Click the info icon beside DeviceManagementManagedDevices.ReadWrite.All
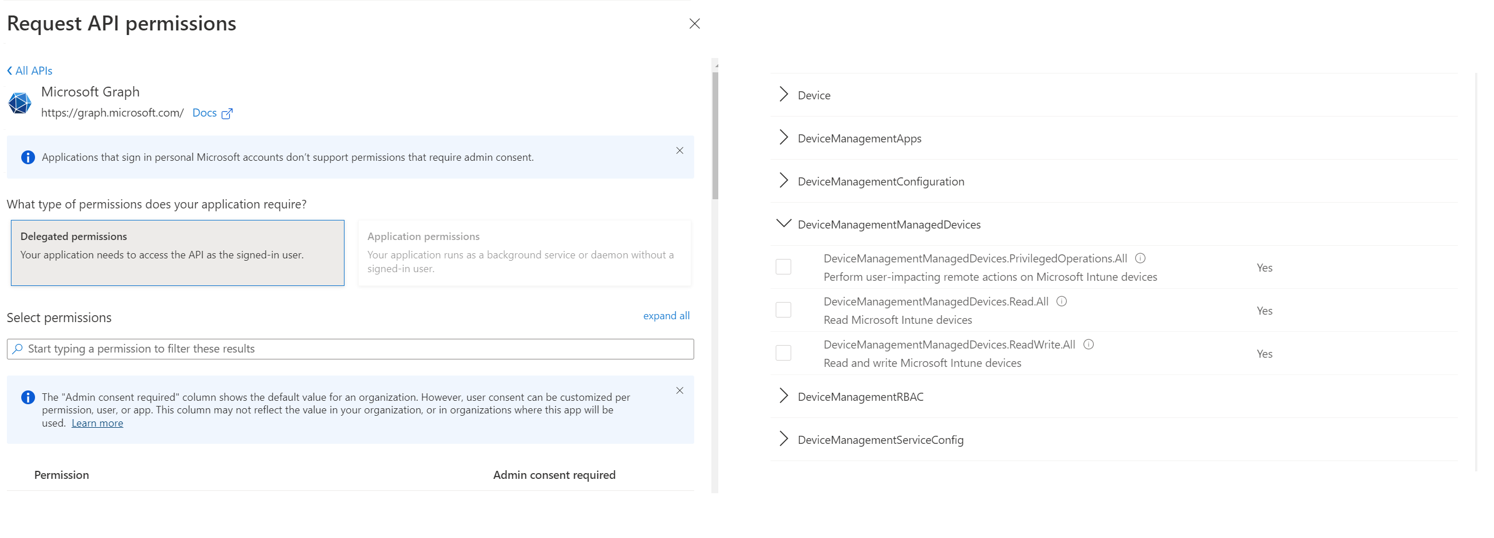Image resolution: width=1494 pixels, height=538 pixels. coord(1089,345)
